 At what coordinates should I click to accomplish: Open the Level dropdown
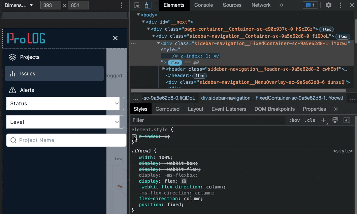click(x=63, y=122)
